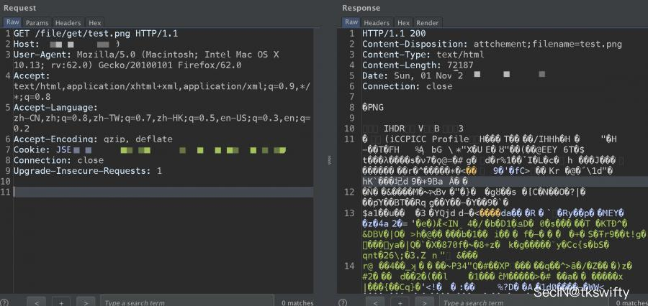
Task: Click the next match arrow in Request search bar
Action: 86,302
